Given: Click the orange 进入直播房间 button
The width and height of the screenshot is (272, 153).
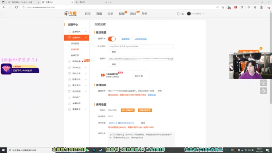Looking at the screenshot, I should click(128, 110).
